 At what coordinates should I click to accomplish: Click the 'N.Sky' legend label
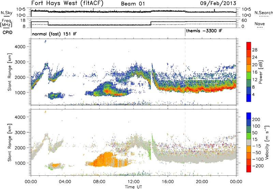[6, 13]
